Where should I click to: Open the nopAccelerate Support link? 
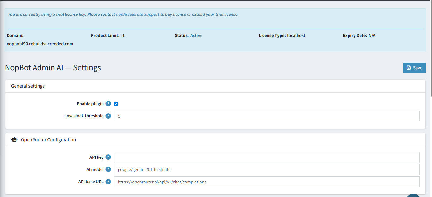tap(138, 14)
